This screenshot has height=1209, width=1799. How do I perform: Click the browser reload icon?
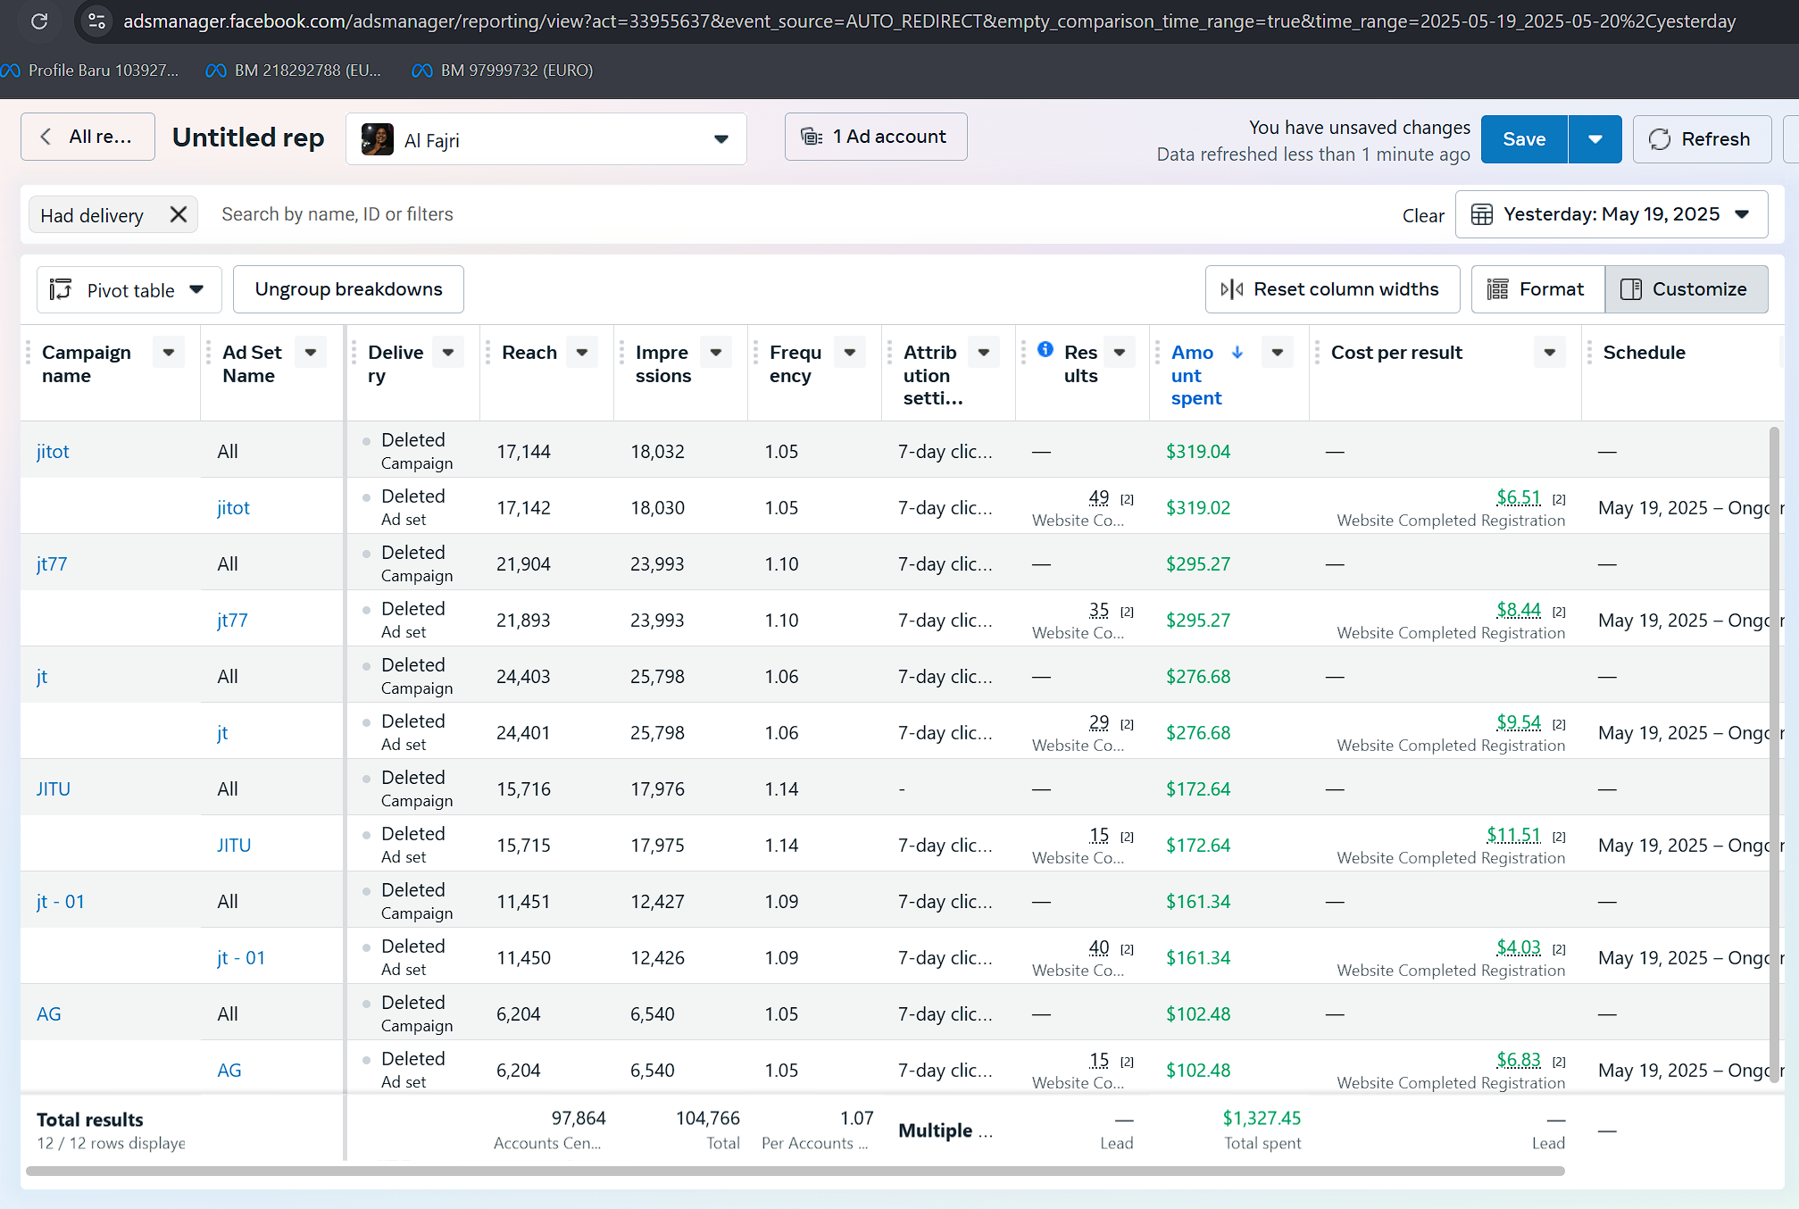39,21
